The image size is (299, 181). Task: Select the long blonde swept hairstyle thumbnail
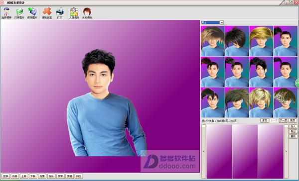(x=261, y=41)
